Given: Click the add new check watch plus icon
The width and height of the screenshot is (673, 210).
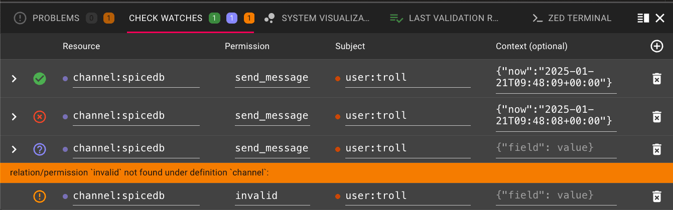Looking at the screenshot, I should [x=656, y=46].
